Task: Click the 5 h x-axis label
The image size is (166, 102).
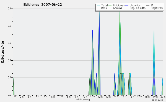Action: pos(45,96)
